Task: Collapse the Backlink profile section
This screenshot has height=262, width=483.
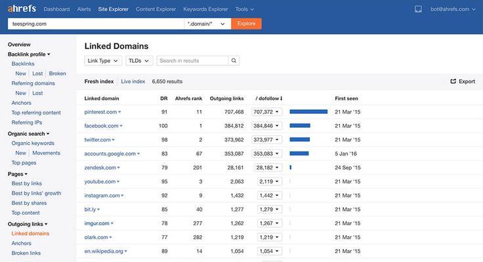Action: 29,54
